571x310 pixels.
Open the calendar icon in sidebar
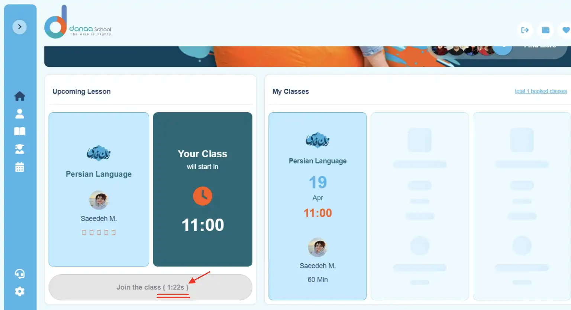point(20,167)
